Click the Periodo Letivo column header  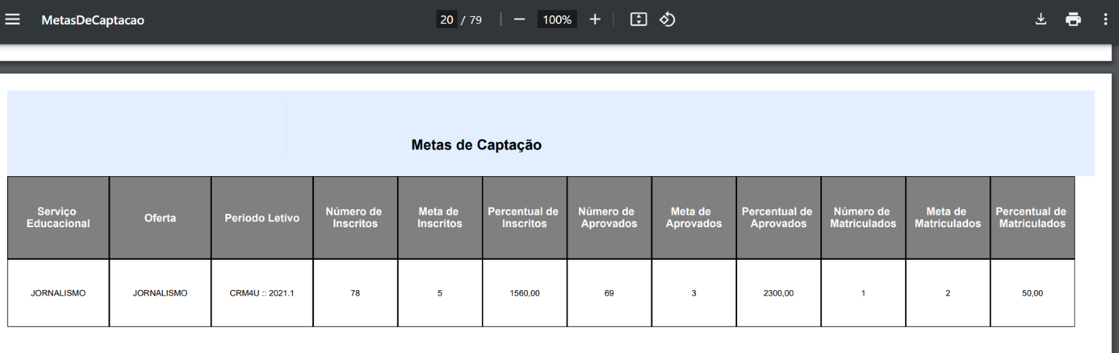pos(262,217)
